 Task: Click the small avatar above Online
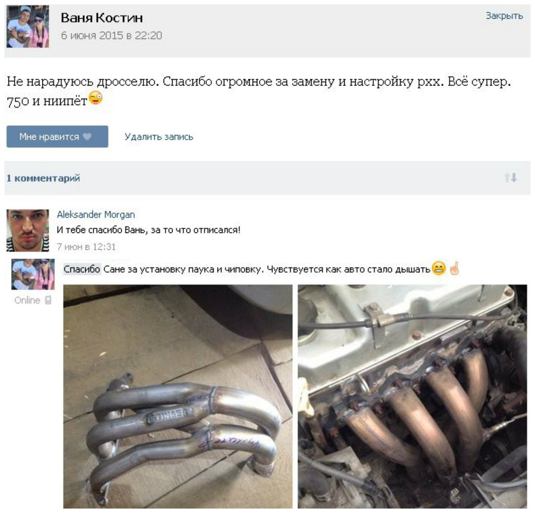[x=33, y=274]
